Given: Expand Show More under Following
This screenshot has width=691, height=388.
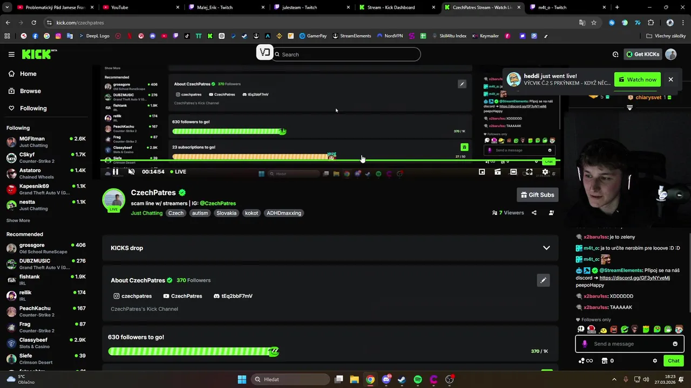Looking at the screenshot, I should point(18,220).
